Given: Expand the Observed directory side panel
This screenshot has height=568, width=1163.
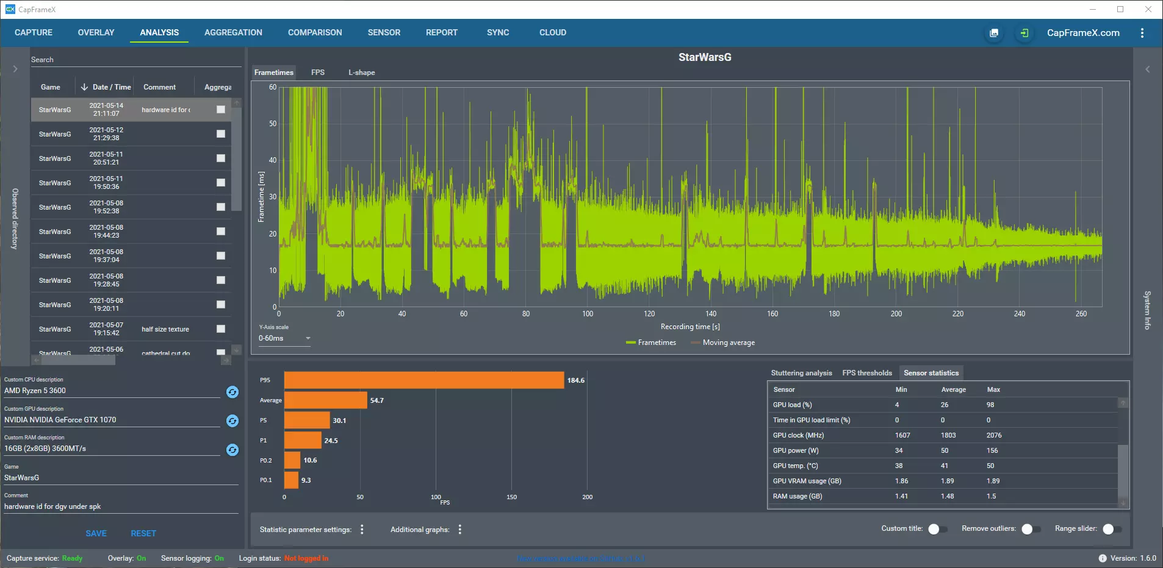Looking at the screenshot, I should coord(15,69).
